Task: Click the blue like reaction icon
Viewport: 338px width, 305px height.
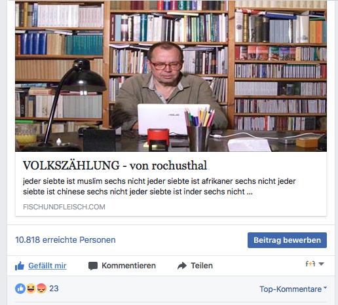Action: coord(20,289)
